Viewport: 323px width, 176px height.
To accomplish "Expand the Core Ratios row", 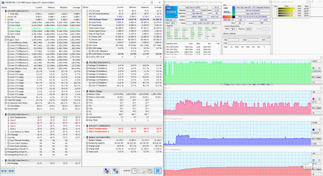I will [x=5, y=106].
